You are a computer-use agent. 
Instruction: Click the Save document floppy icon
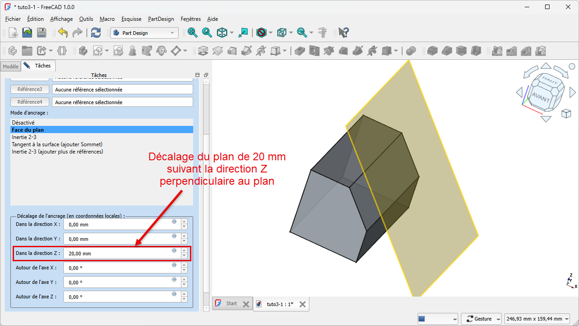tap(42, 33)
